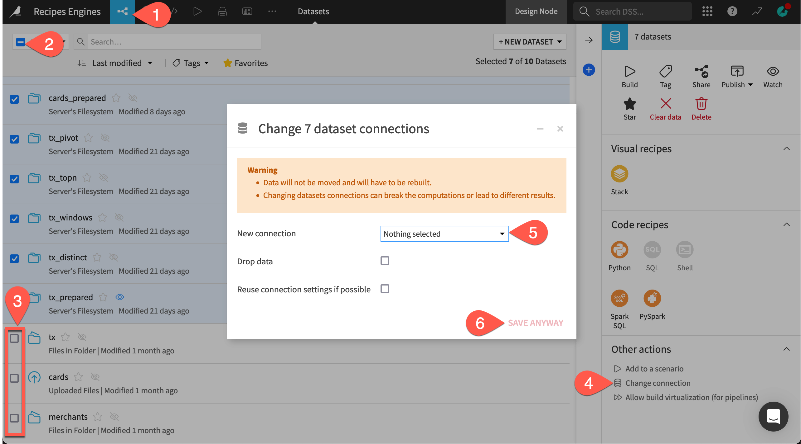This screenshot has width=801, height=444.
Task: Toggle the select-all mass checkbox
Action: [21, 42]
